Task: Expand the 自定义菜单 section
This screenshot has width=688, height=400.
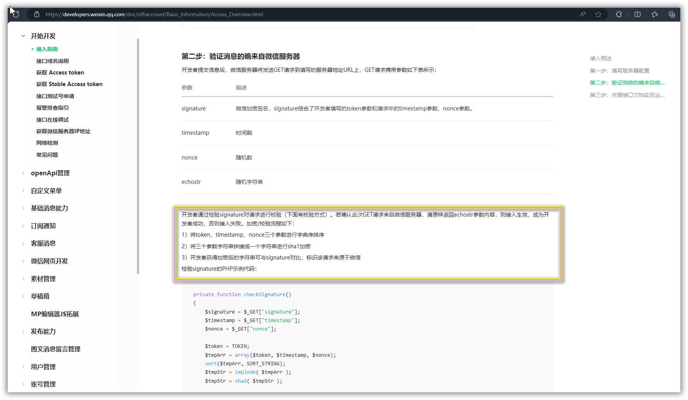Action: click(23, 191)
